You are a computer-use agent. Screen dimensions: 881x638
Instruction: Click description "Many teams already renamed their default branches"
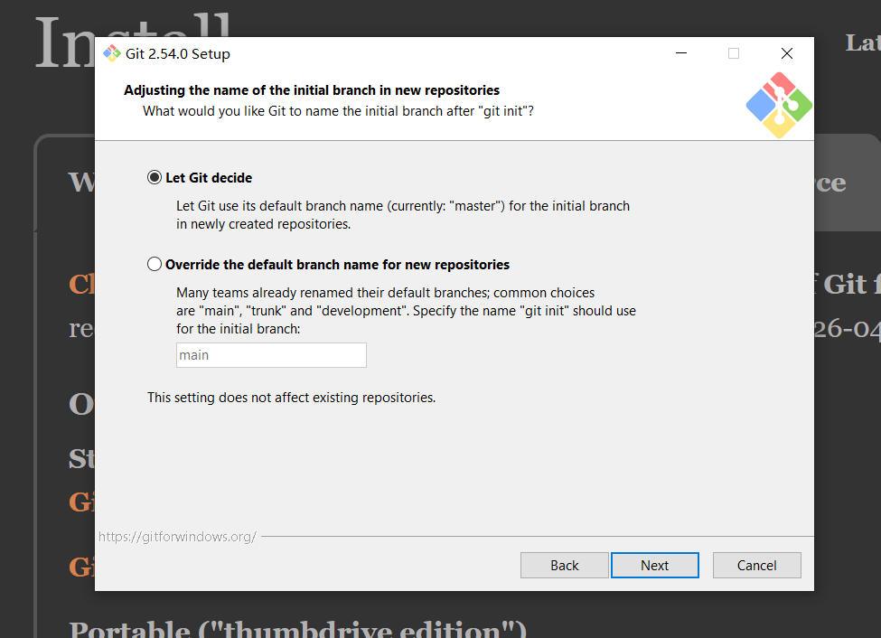coord(407,310)
